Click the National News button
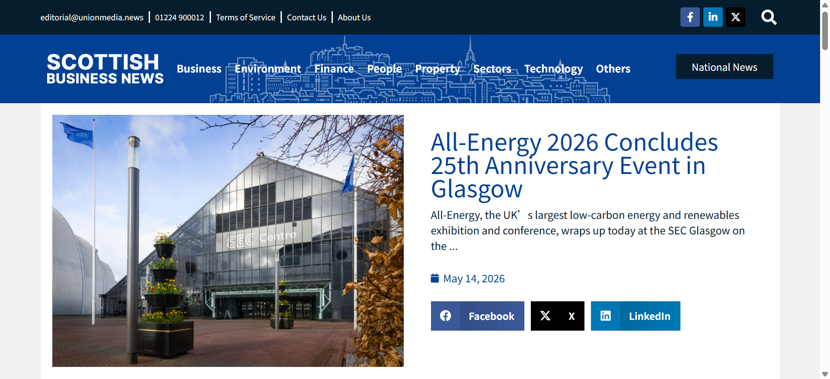 725,66
